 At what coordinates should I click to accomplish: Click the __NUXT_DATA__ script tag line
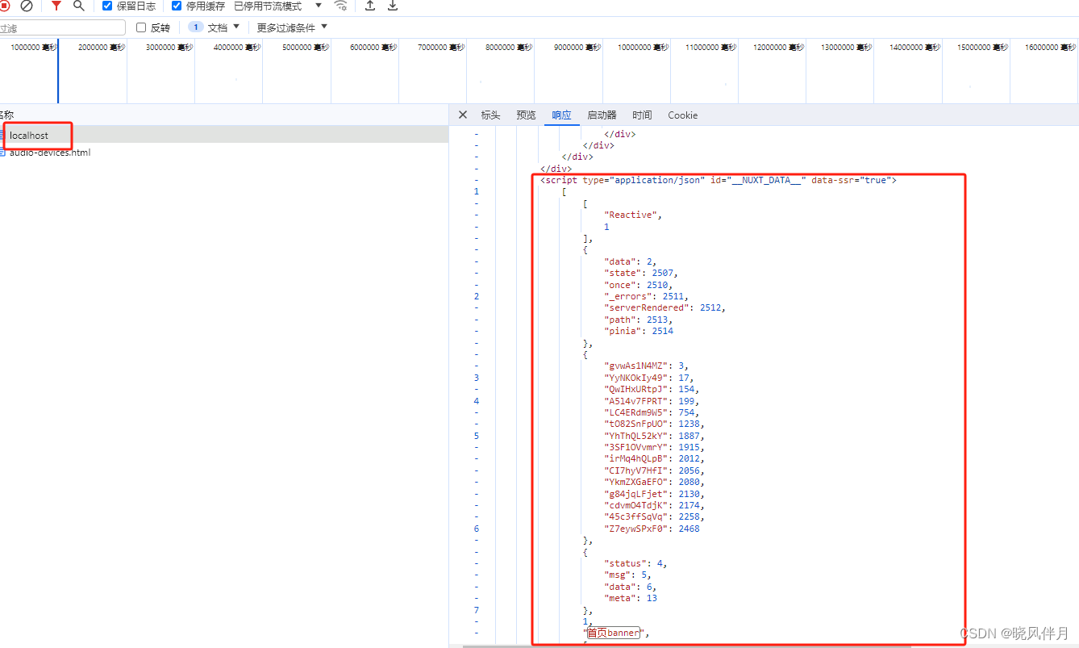click(x=719, y=180)
